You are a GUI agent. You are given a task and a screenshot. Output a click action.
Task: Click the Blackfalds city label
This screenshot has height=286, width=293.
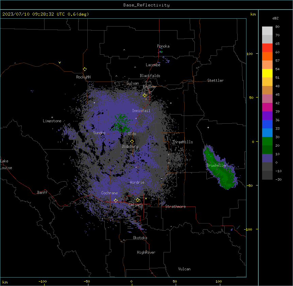pyautogui.click(x=150, y=76)
